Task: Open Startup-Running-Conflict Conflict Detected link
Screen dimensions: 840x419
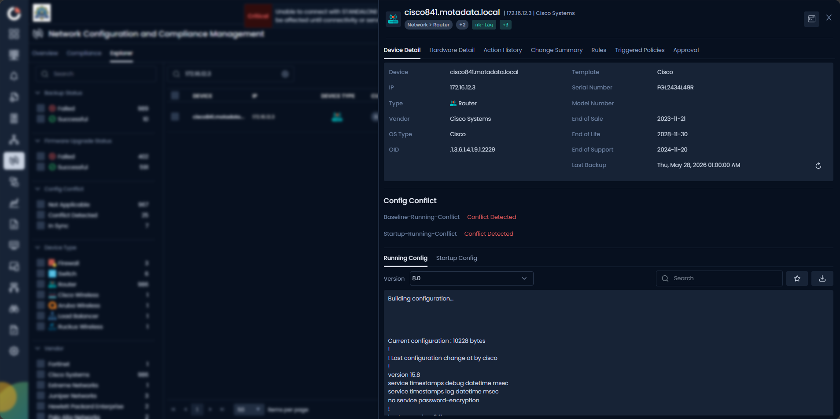Action: (489, 234)
